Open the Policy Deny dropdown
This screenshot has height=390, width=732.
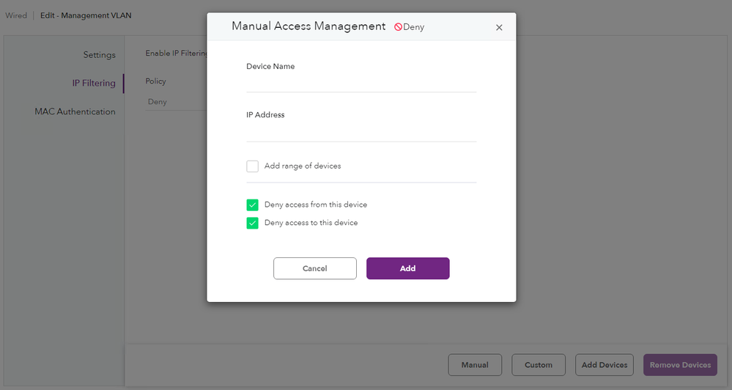pyautogui.click(x=174, y=102)
